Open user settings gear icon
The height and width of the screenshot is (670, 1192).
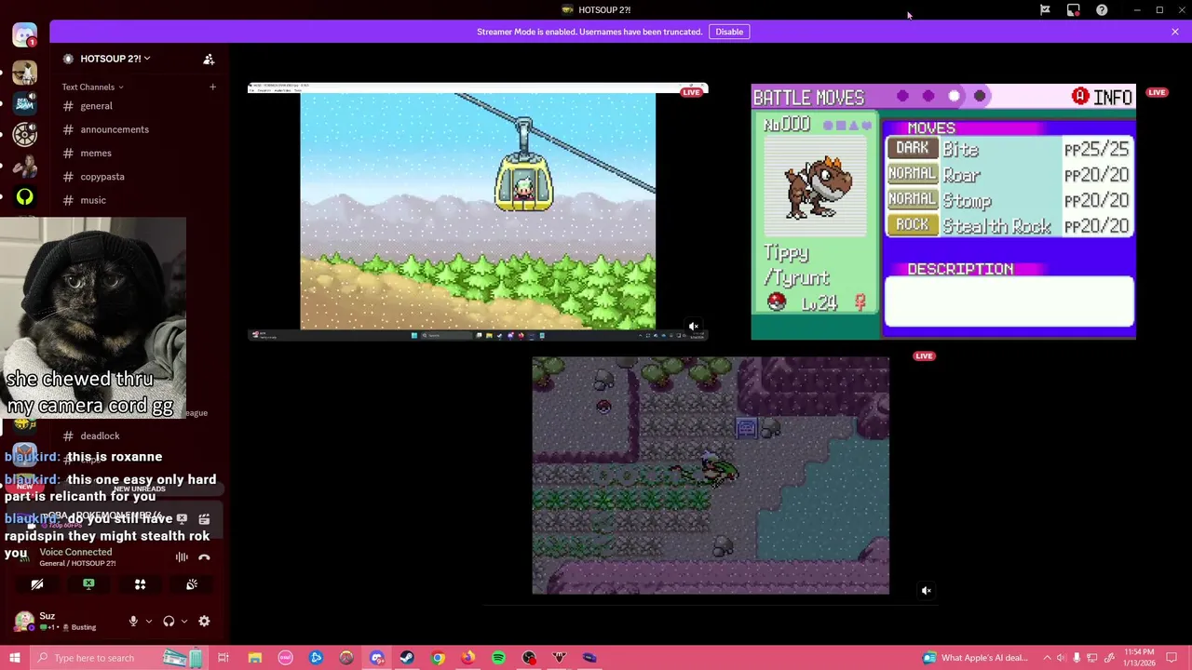(204, 621)
